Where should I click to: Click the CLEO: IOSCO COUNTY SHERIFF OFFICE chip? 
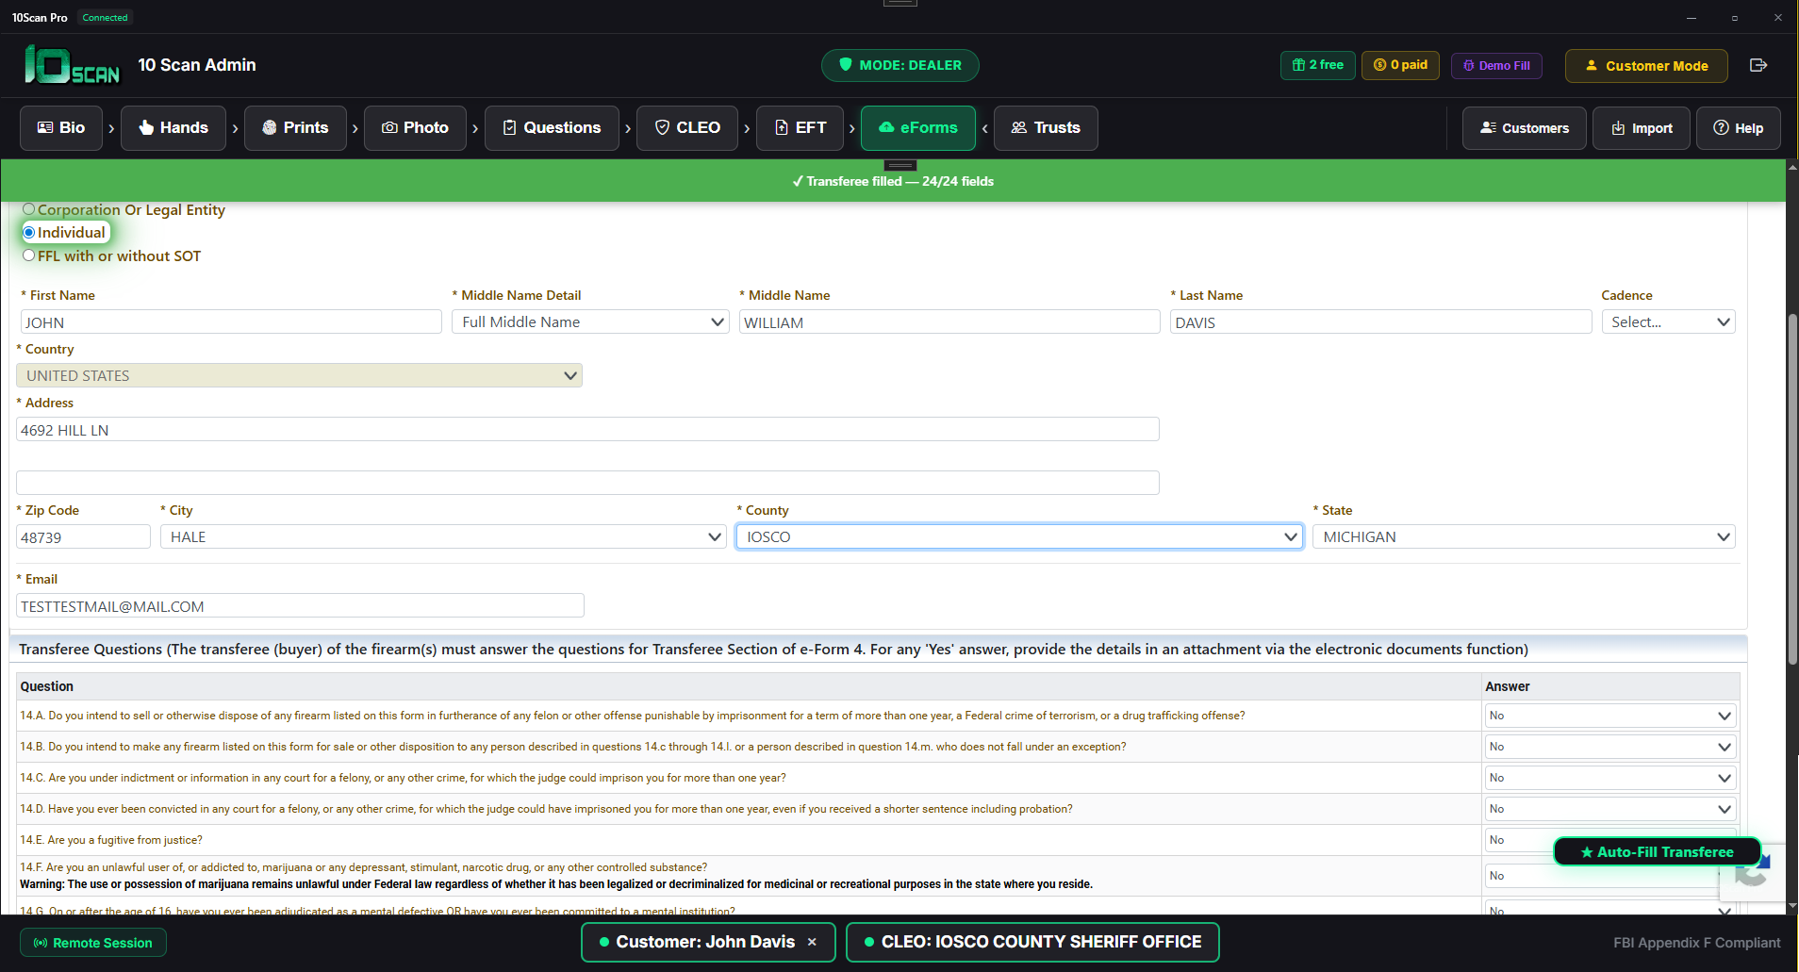1032,942
